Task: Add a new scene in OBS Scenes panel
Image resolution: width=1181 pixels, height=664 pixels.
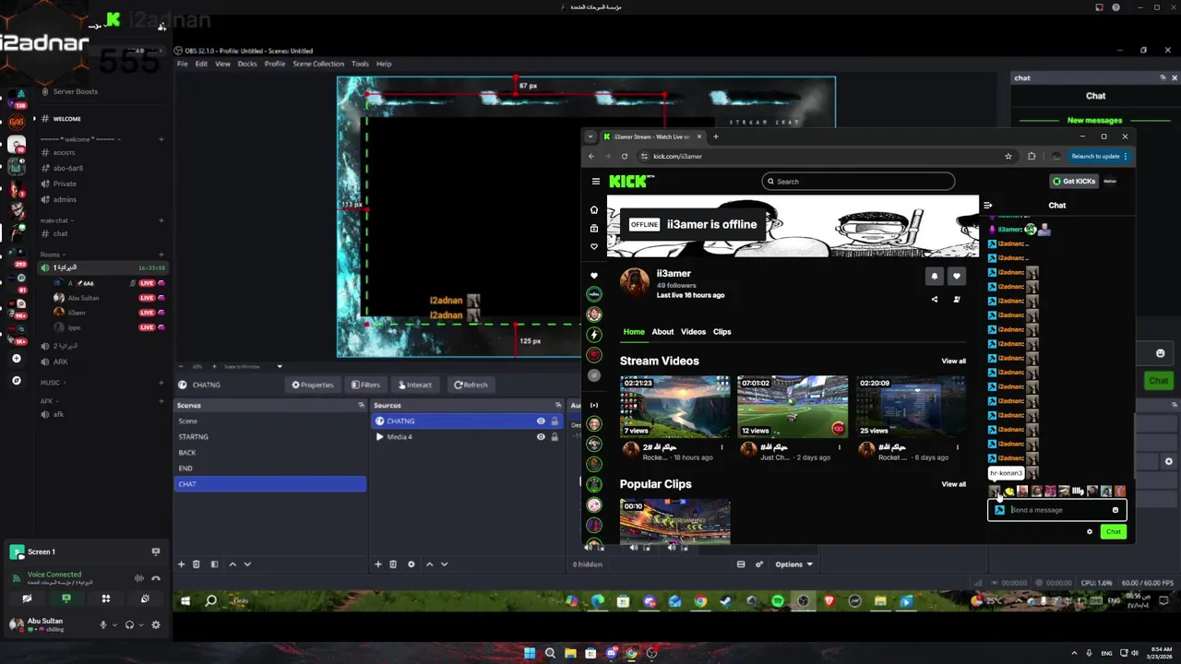Action: (181, 564)
